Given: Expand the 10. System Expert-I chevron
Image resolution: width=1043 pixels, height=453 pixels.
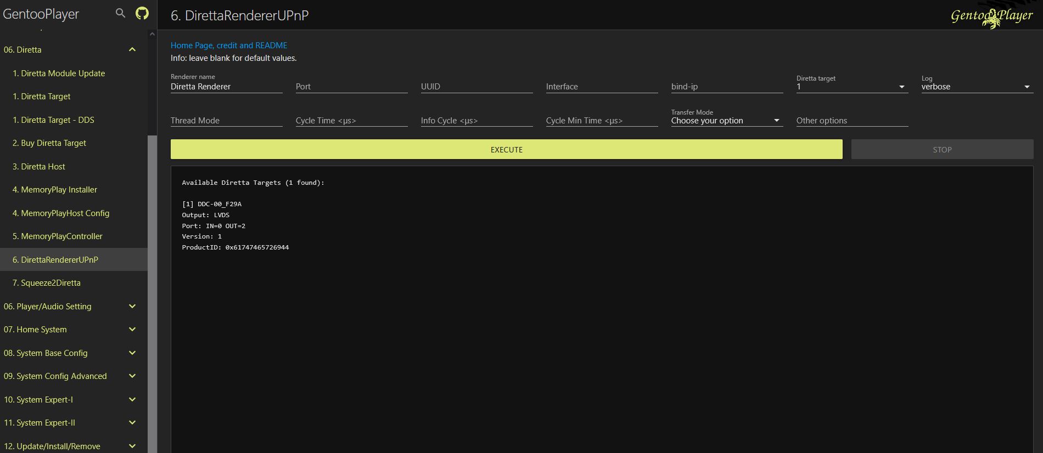Looking at the screenshot, I should tap(132, 400).
